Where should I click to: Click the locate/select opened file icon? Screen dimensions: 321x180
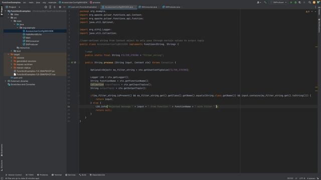click(46, 7)
